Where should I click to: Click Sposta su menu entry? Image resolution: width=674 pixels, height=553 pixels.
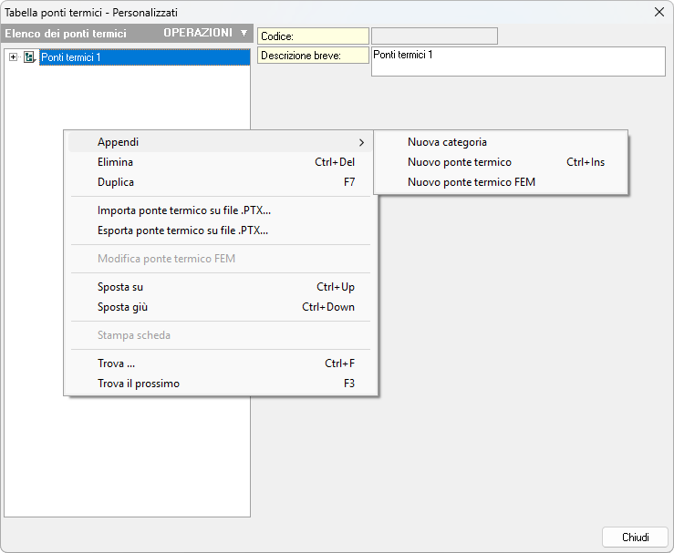(120, 287)
